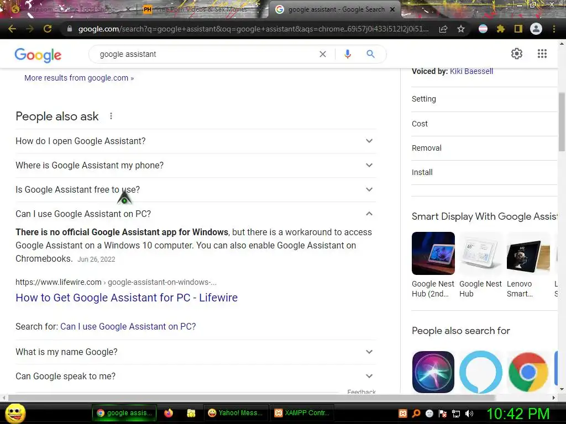Click Kiki Baessell link
The width and height of the screenshot is (566, 424).
pos(471,71)
